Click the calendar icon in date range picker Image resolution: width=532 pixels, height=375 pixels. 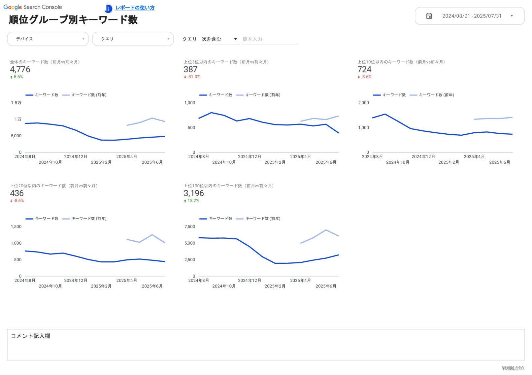pos(429,16)
